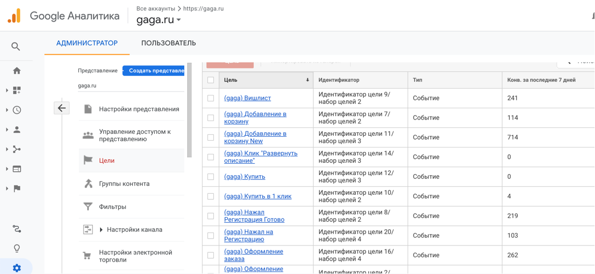This screenshot has width=595, height=274.
Task: Select Цели in the view menu
Action: 132,160
